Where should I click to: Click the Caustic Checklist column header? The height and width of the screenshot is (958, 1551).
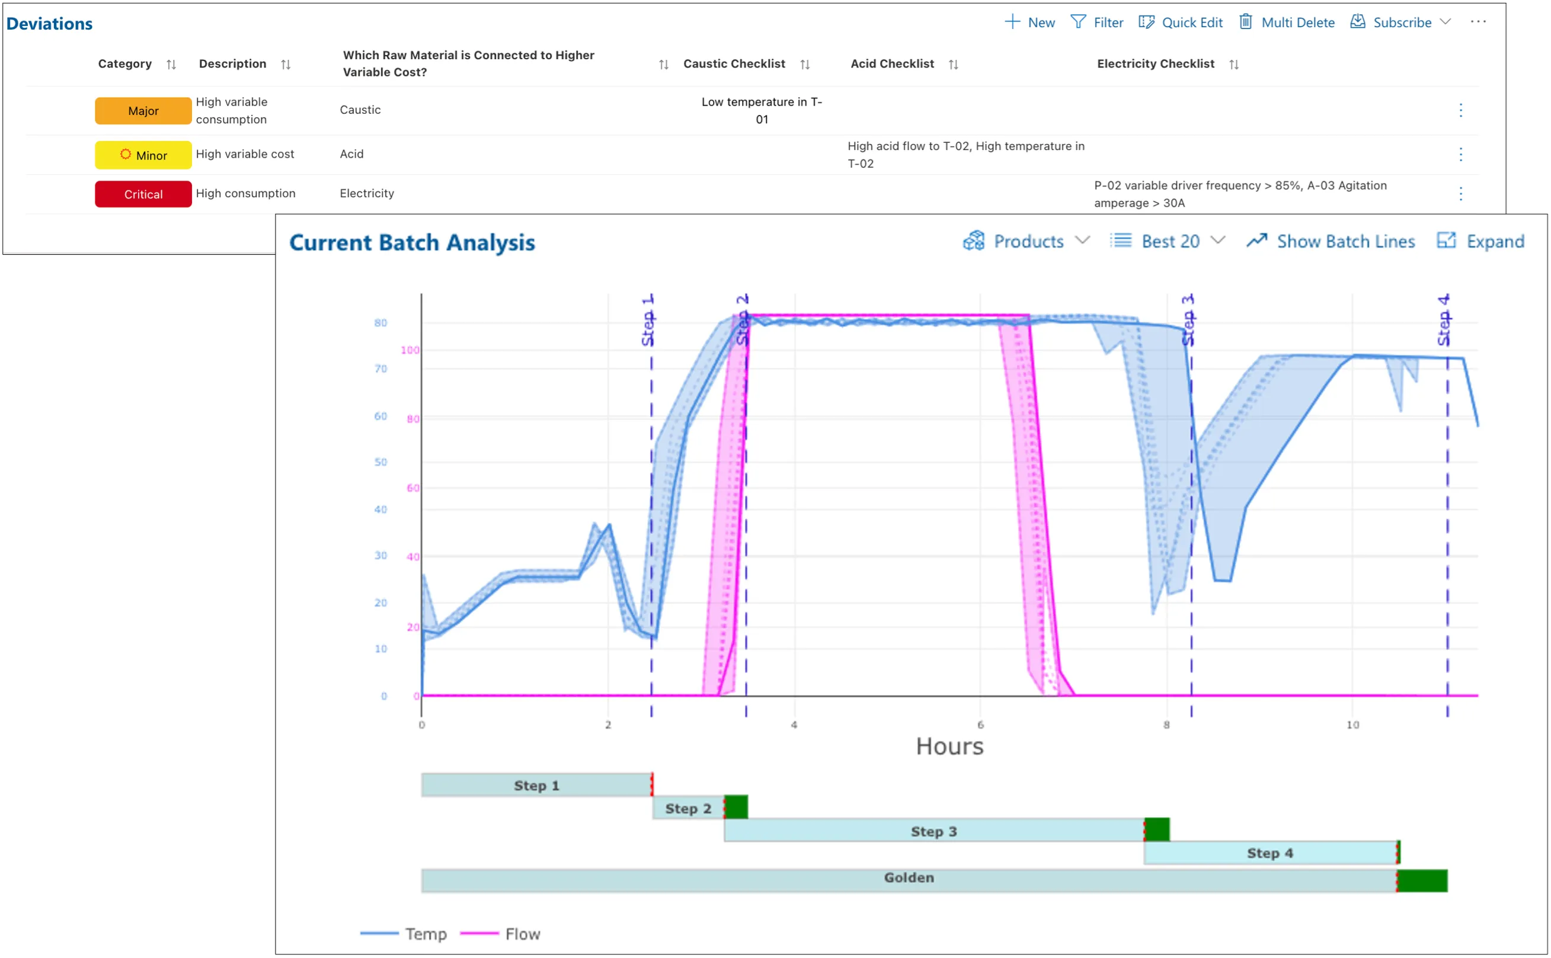click(x=734, y=64)
